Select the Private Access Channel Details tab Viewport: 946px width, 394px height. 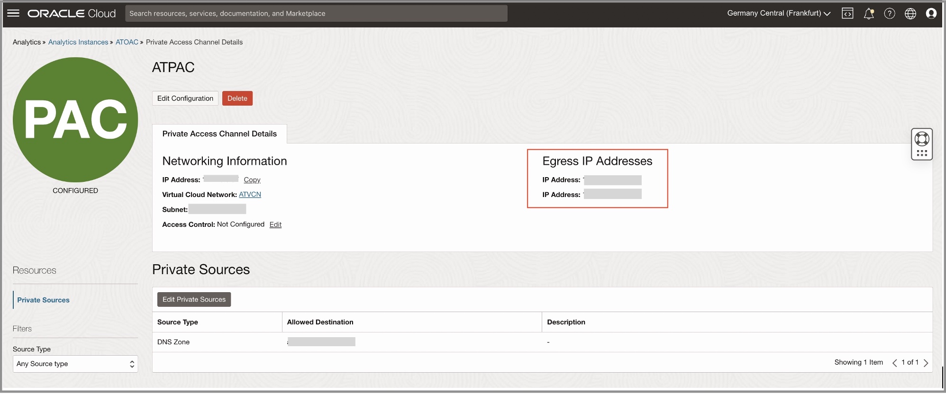219,134
